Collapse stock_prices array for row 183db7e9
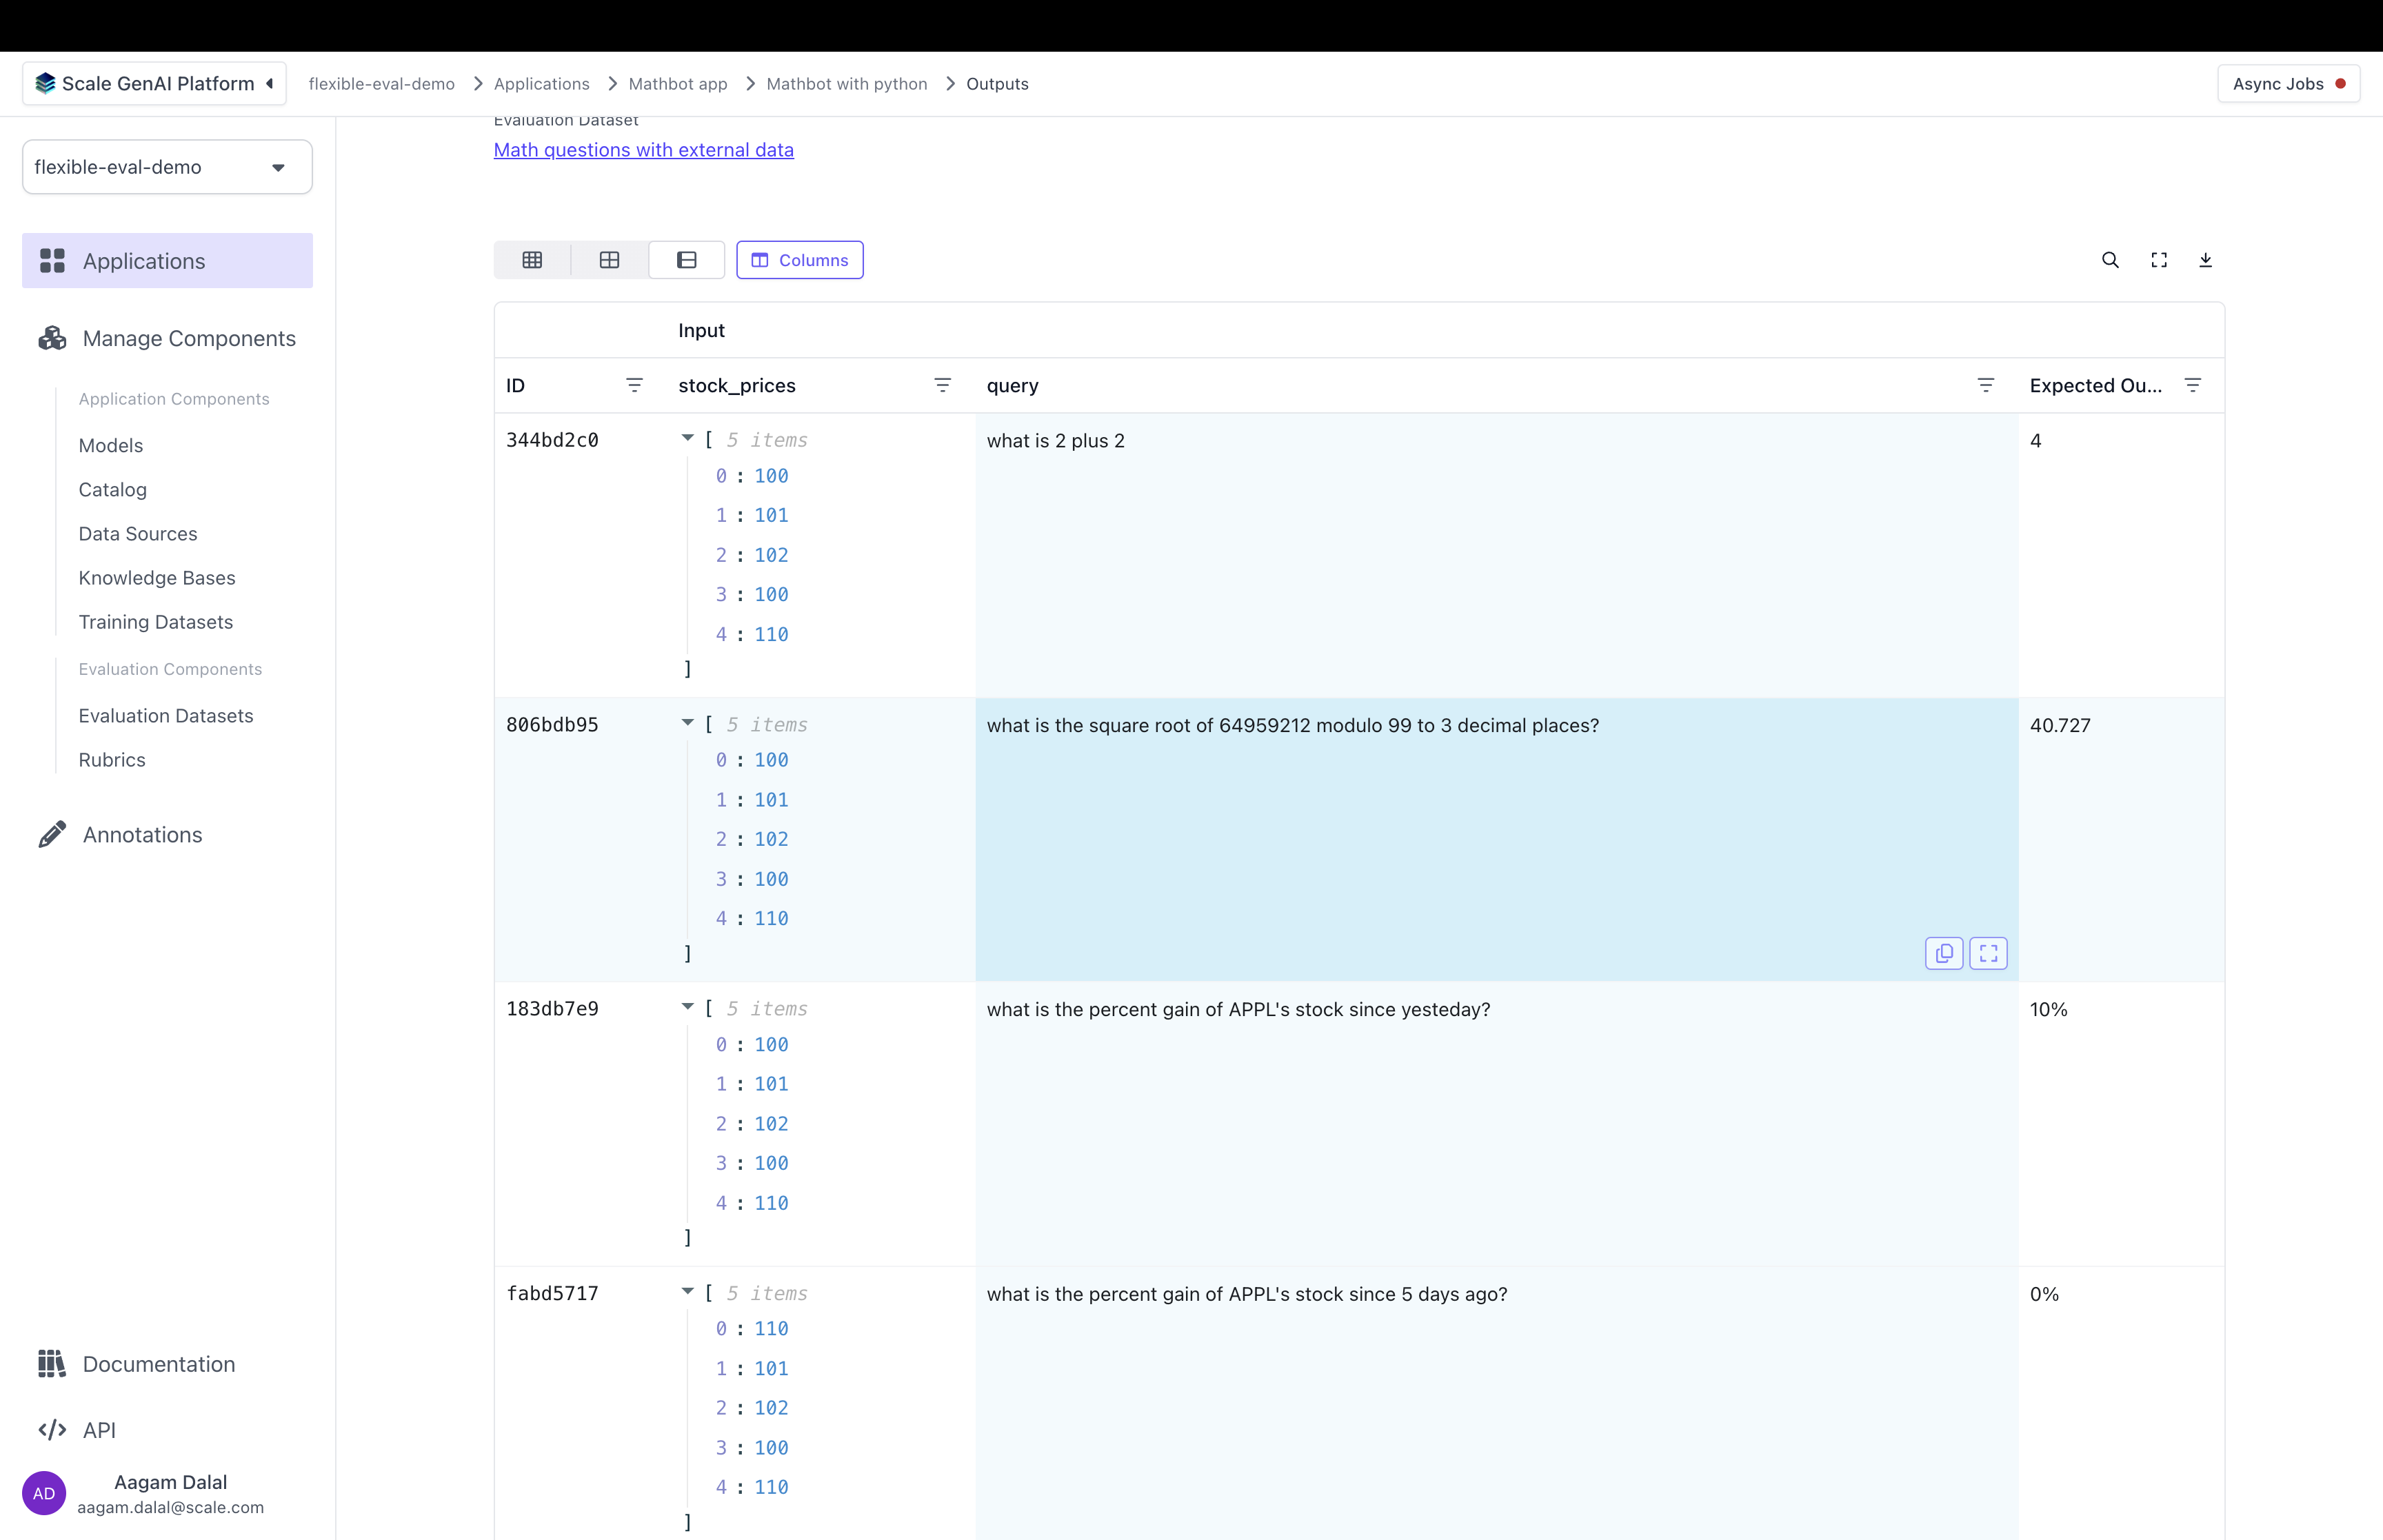 [x=688, y=1007]
